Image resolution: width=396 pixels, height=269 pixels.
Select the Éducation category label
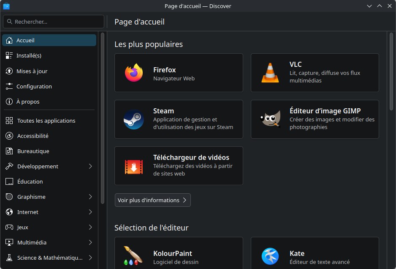pos(30,181)
